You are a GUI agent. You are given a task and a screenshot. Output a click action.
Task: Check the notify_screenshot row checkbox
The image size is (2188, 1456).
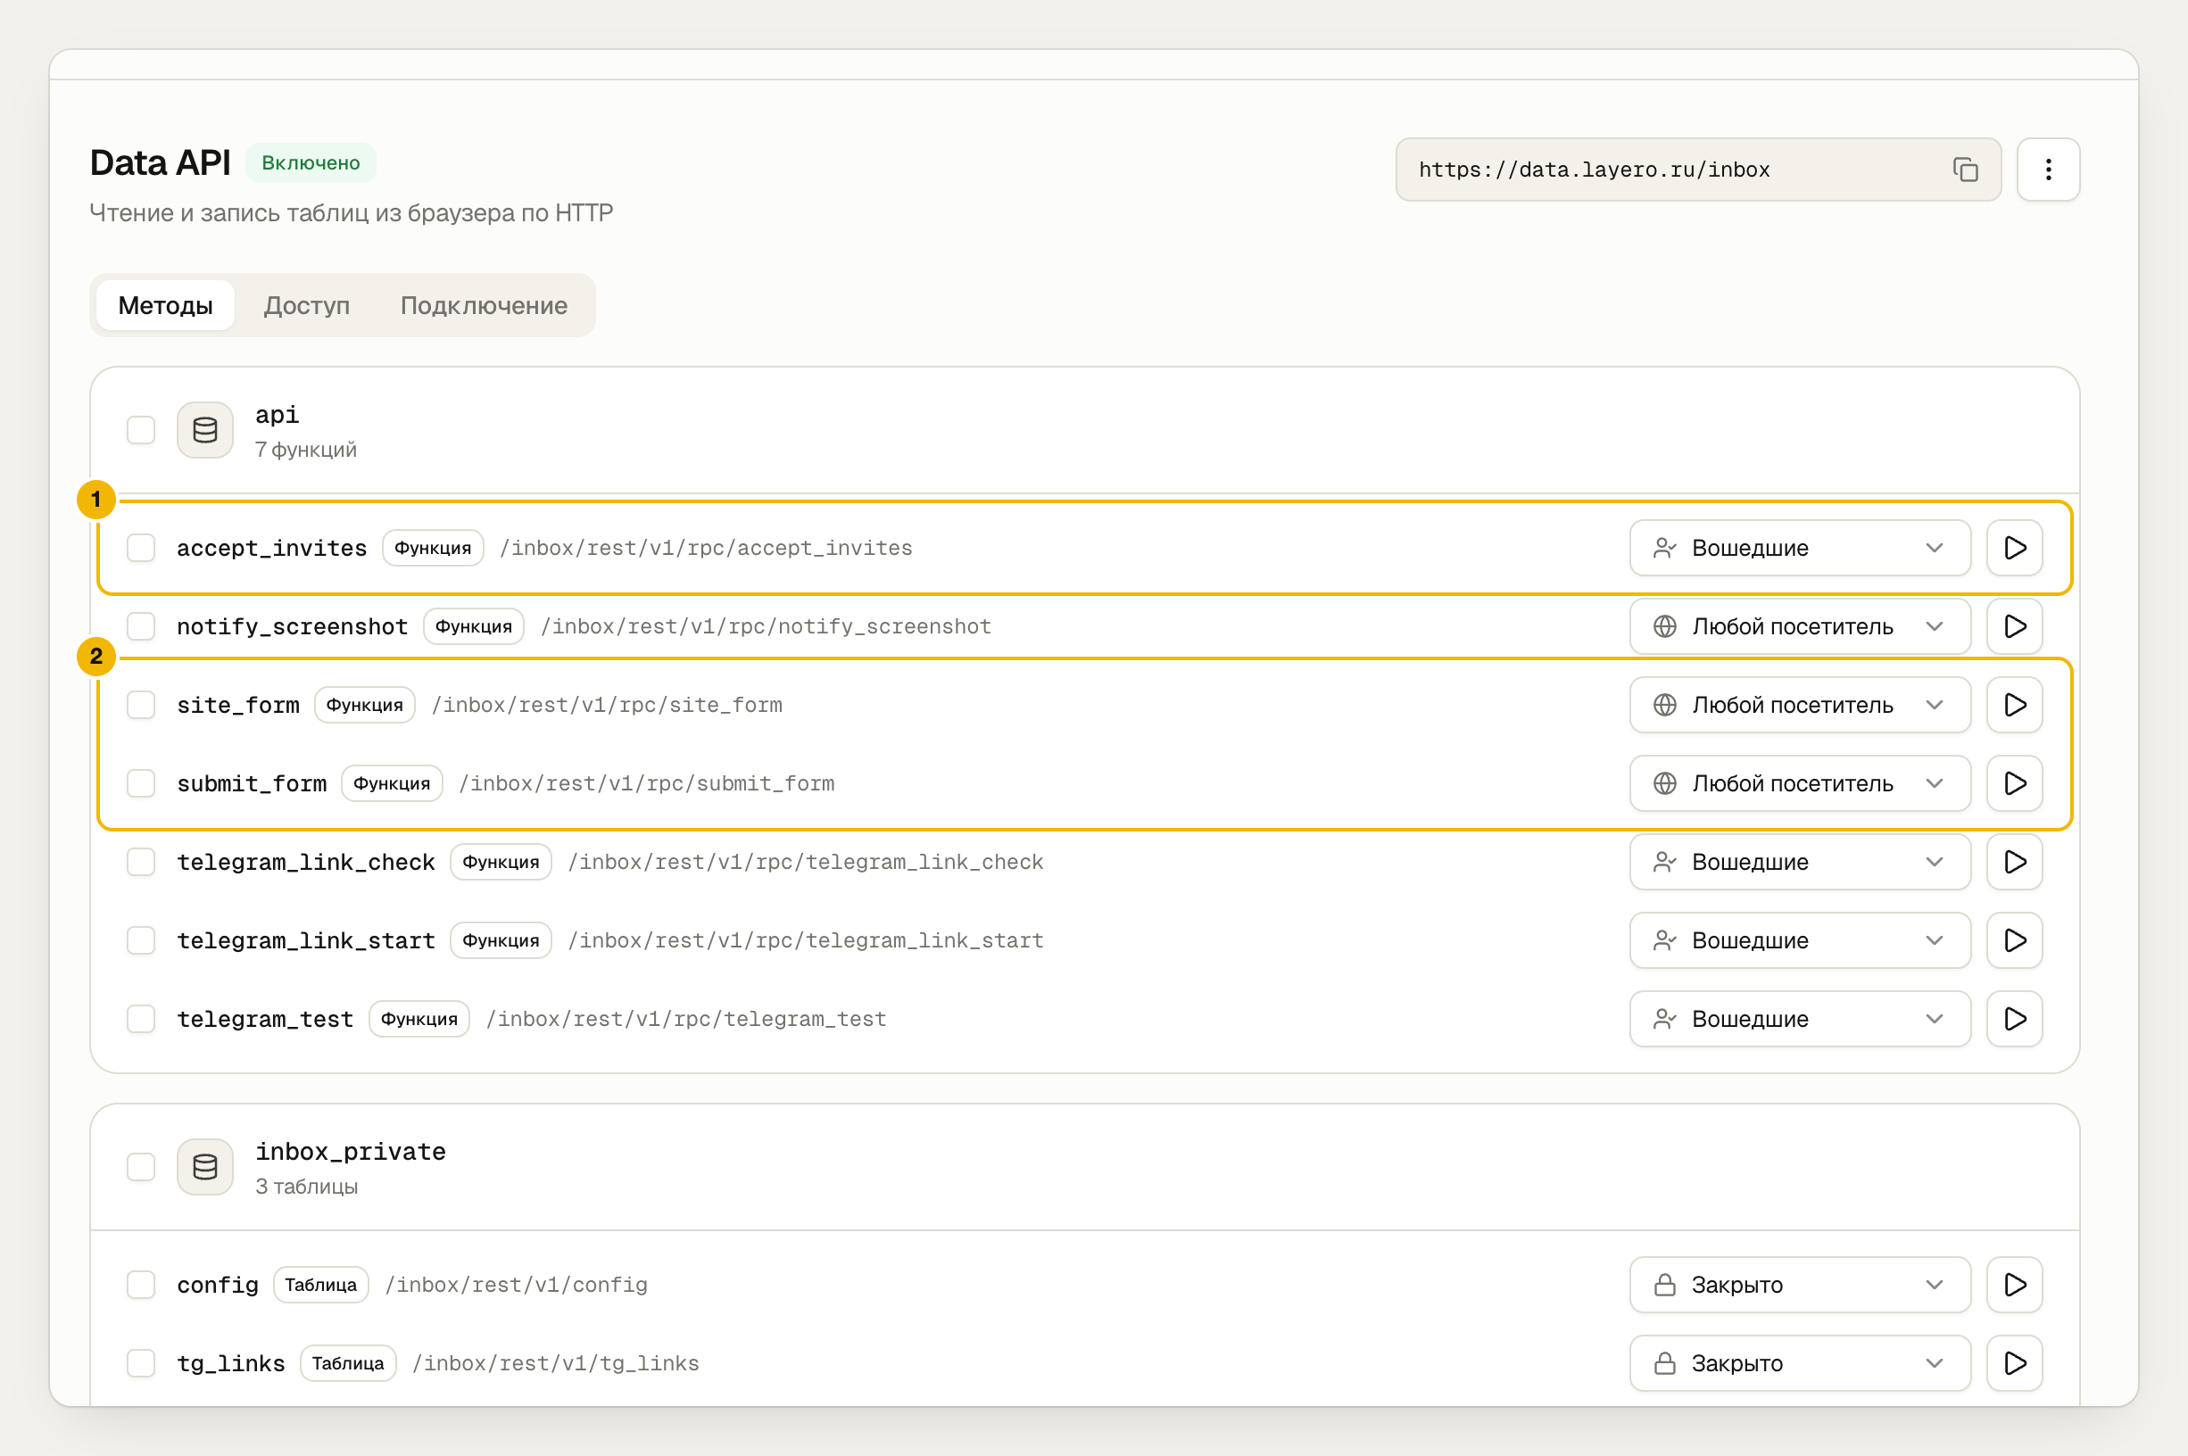click(x=141, y=626)
